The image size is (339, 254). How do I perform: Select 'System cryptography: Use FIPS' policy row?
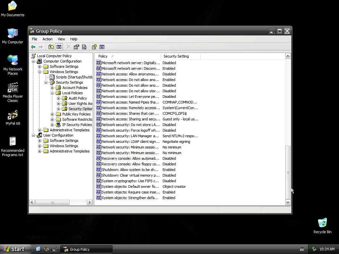tap(136, 181)
